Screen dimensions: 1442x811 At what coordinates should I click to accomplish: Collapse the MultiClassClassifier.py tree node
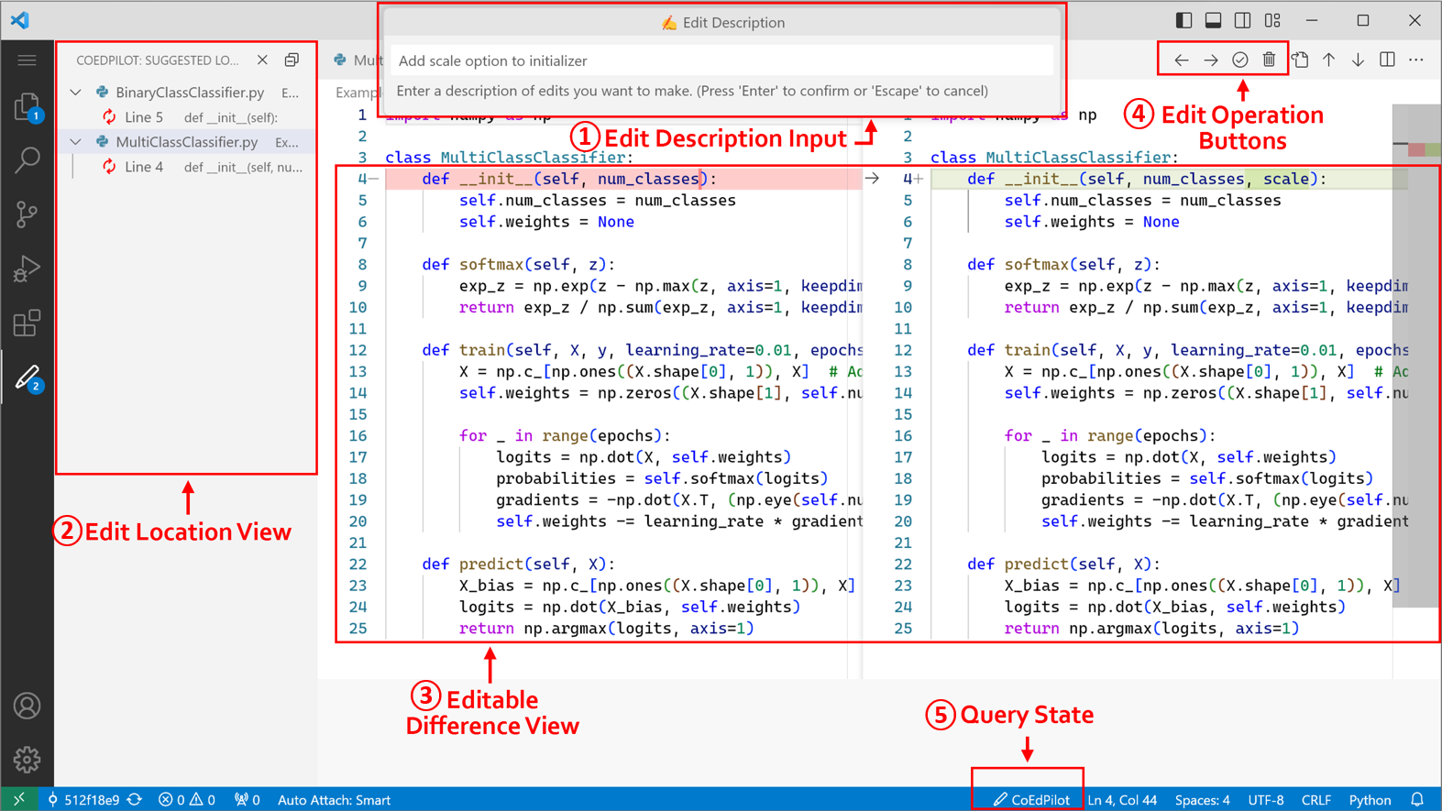click(x=76, y=142)
